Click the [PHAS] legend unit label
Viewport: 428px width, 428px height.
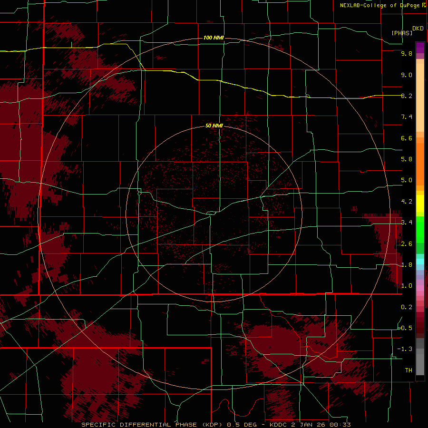coord(402,33)
